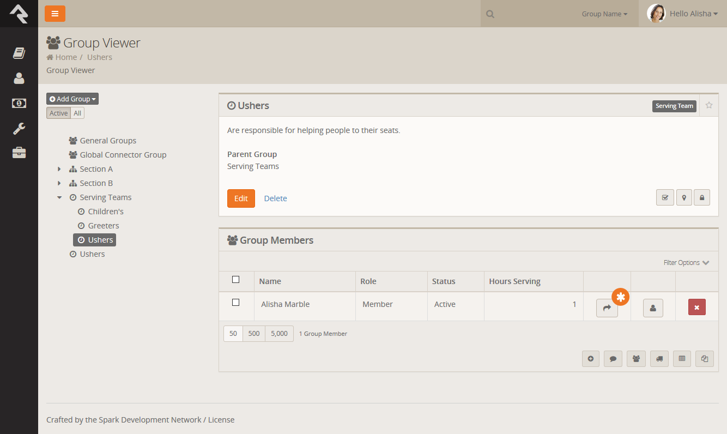The height and width of the screenshot is (434, 727).
Task: Open the person profile icon for Alisha Marble
Action: pyautogui.click(x=653, y=308)
